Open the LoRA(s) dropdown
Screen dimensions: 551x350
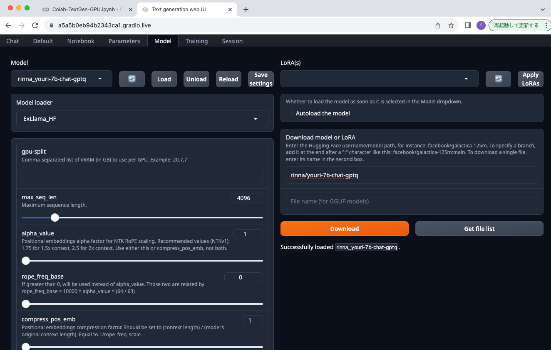380,79
